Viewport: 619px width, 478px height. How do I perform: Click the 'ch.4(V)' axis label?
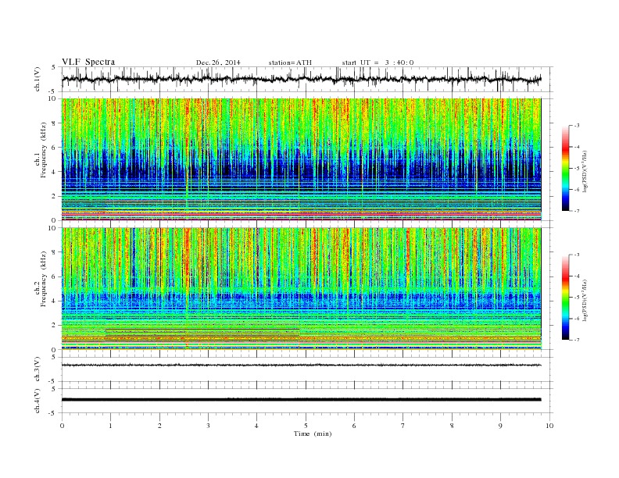(x=38, y=401)
